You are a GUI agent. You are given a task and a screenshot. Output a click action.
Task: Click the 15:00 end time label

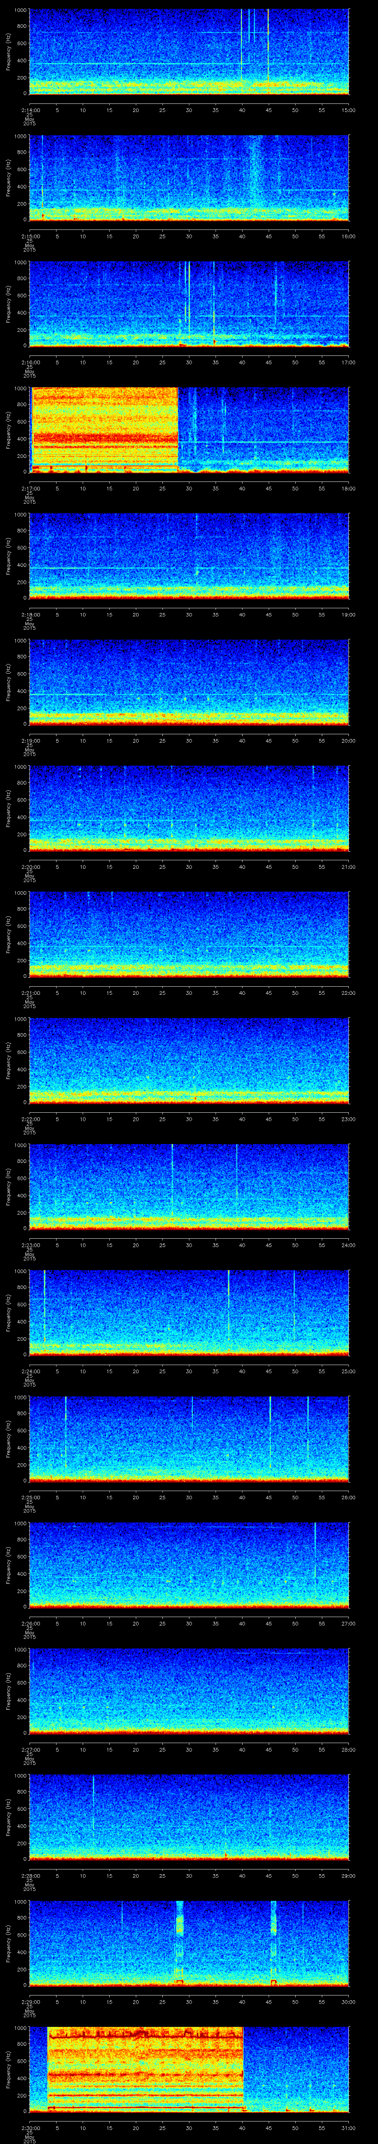pyautogui.click(x=349, y=109)
